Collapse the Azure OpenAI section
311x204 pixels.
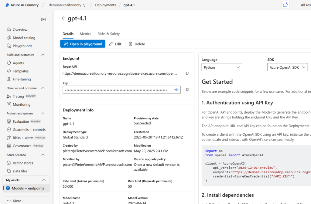(43, 155)
